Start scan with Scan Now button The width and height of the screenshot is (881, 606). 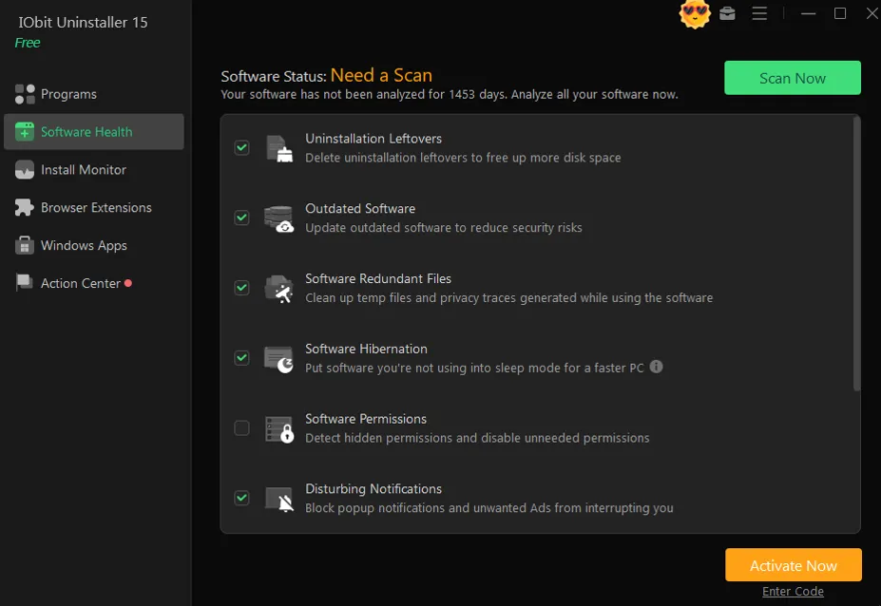(x=793, y=78)
